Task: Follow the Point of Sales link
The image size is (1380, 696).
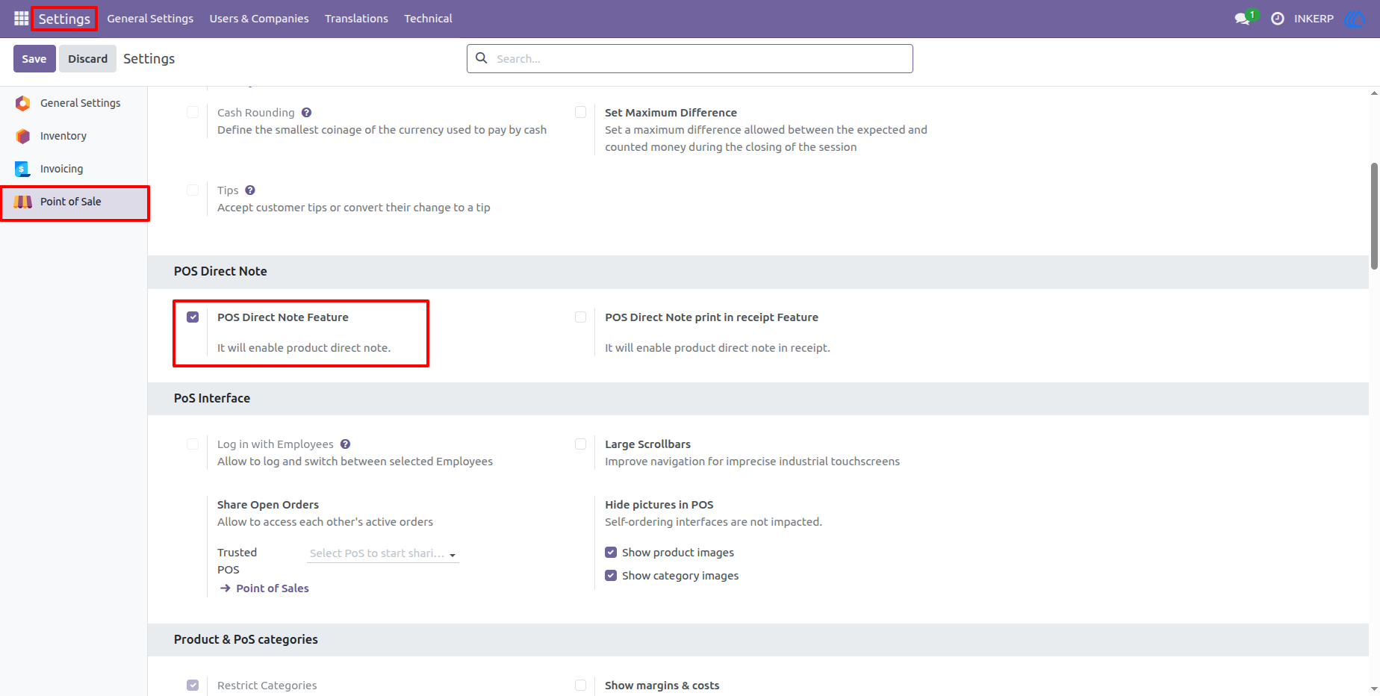Action: [x=273, y=588]
